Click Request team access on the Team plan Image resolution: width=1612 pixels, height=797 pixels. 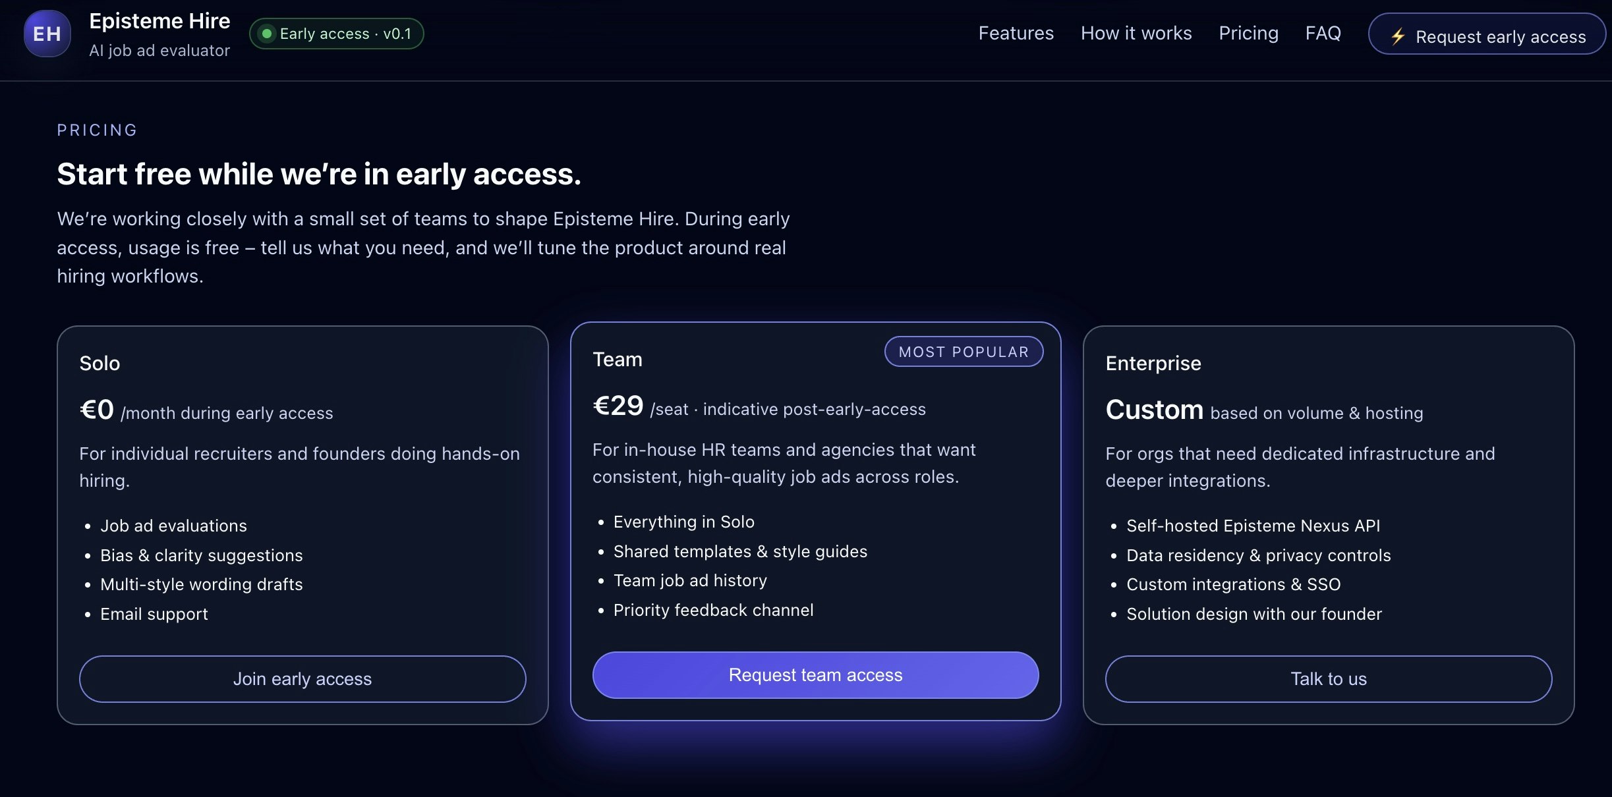point(815,674)
